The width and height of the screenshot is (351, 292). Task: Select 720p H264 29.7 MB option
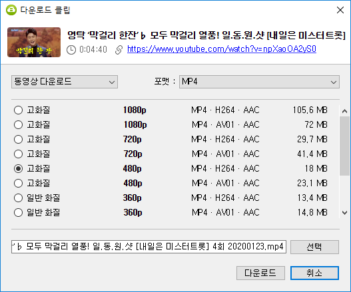(18, 139)
